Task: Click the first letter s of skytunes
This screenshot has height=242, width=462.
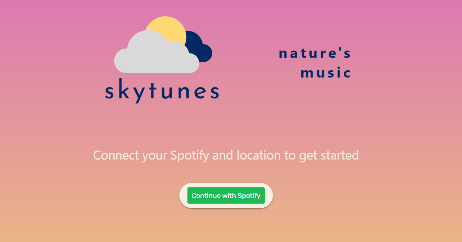Action: 109,92
